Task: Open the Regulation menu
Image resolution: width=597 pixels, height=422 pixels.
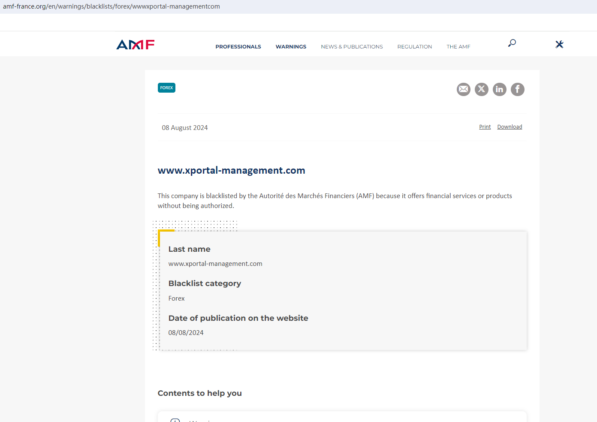Action: point(414,47)
